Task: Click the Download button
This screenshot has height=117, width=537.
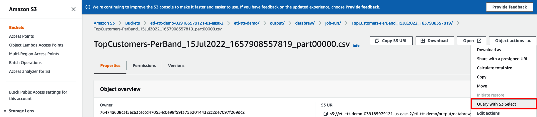Action: point(435,41)
